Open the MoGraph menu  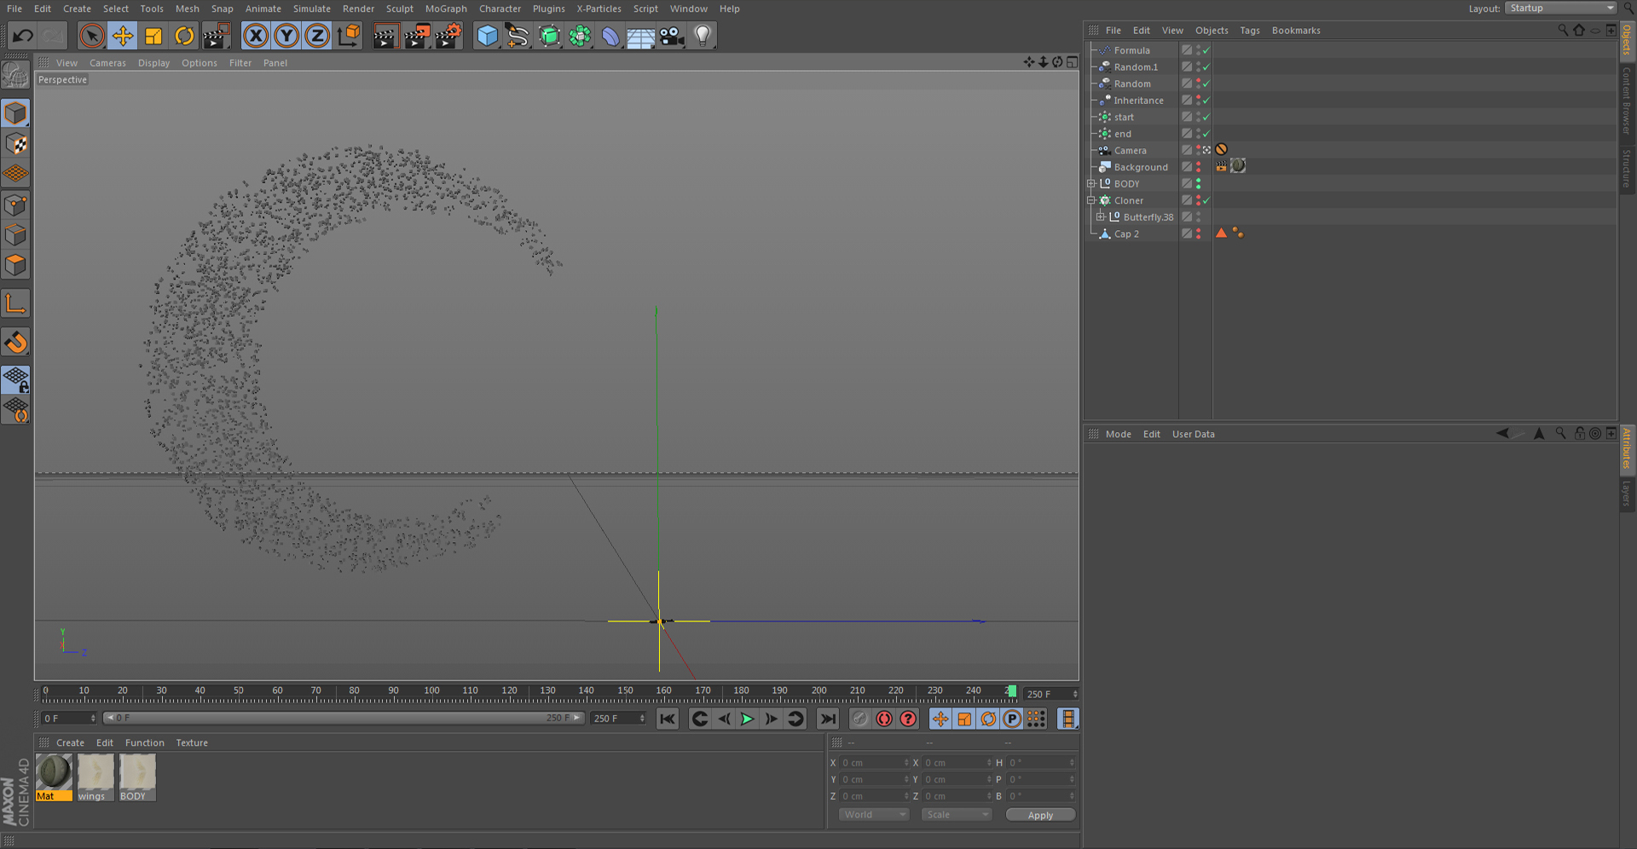446,9
